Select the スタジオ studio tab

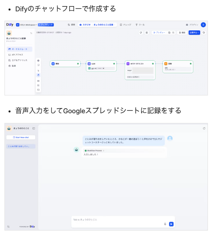coord(85,25)
